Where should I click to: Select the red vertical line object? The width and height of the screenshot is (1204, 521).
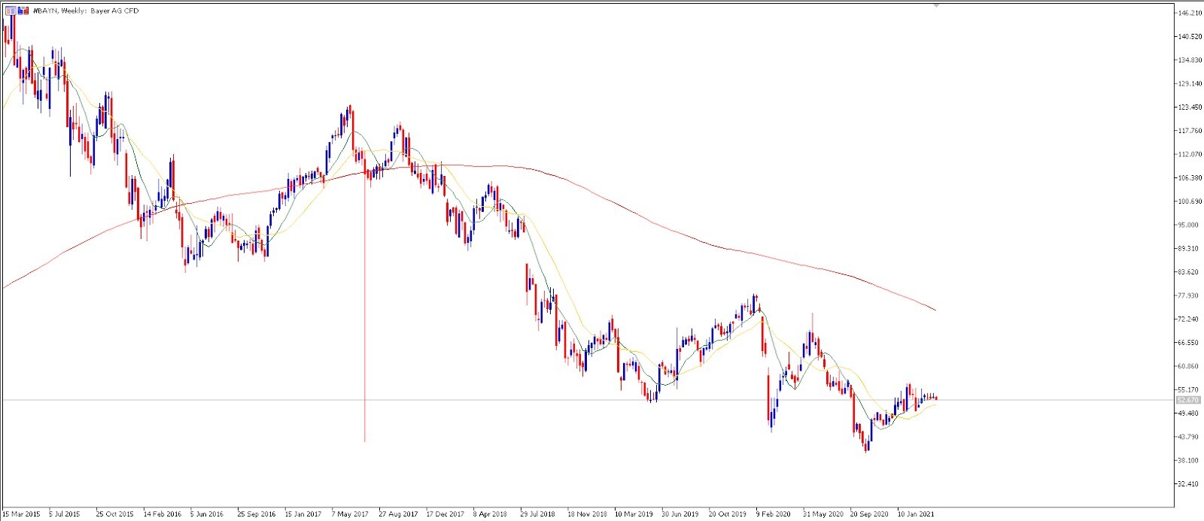point(365,301)
